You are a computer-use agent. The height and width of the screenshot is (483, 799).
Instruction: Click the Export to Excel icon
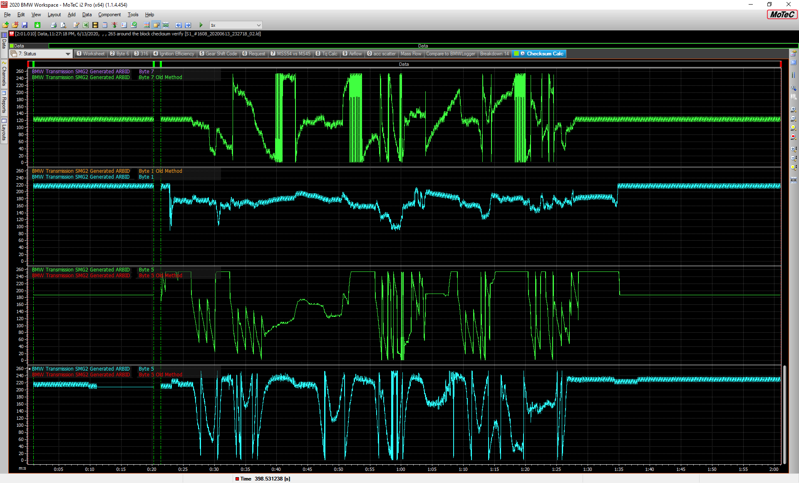pyautogui.click(x=86, y=25)
